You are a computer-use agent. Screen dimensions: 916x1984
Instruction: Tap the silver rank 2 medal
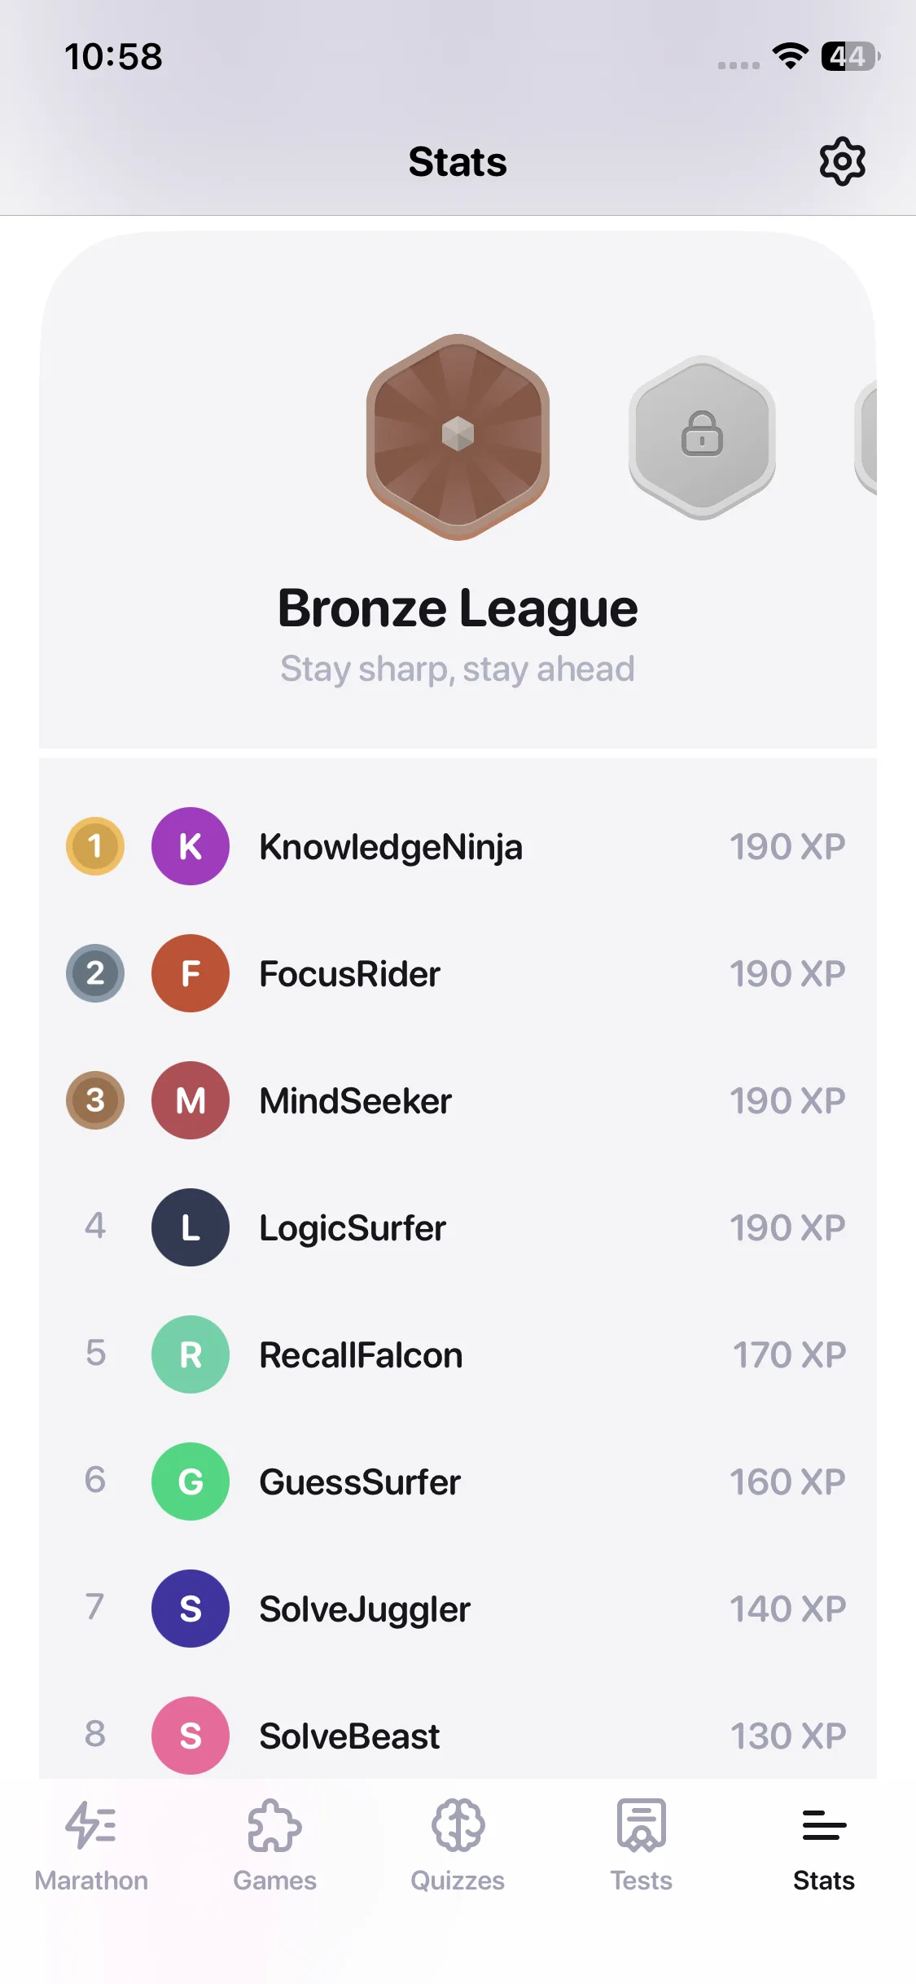point(95,973)
